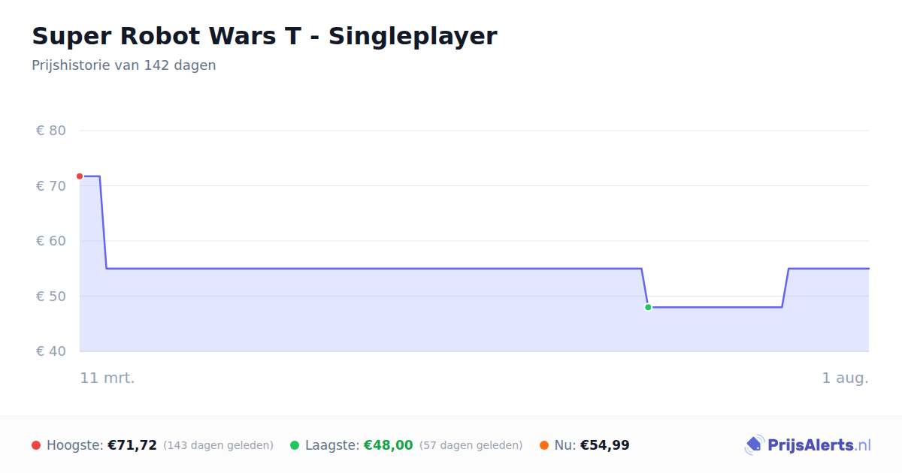Click the orange Nu legend dot
Image resolution: width=902 pixels, height=473 pixels.
[x=544, y=445]
